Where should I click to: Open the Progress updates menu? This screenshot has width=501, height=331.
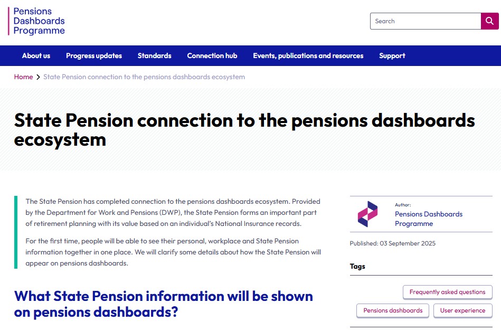click(x=94, y=55)
